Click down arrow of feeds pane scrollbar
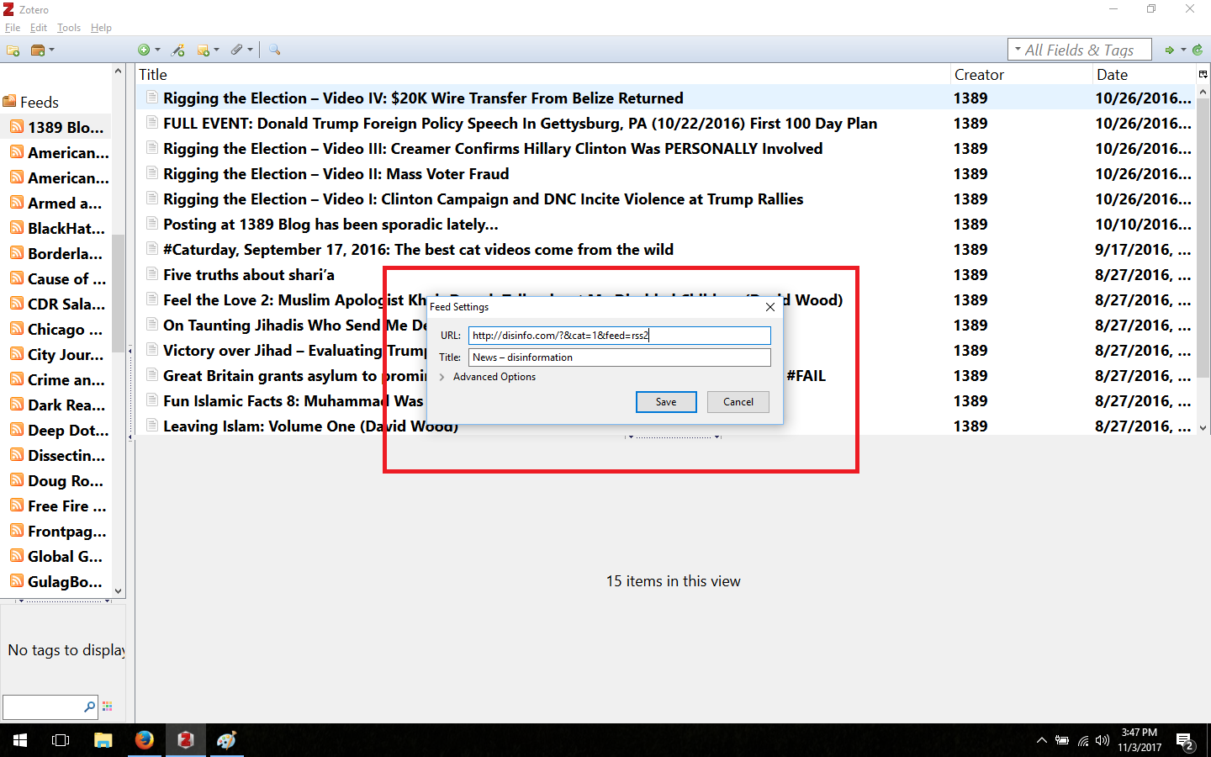This screenshot has width=1211, height=757. [118, 591]
